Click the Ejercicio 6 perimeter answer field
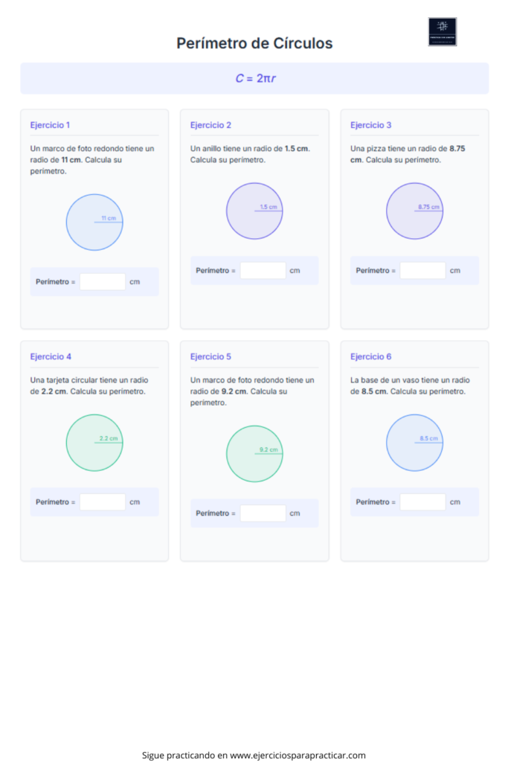 click(x=422, y=502)
